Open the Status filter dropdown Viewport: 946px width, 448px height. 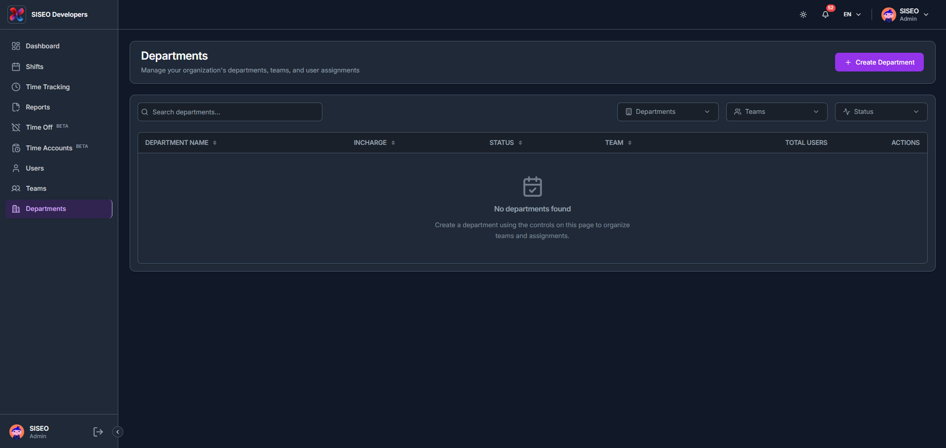tap(881, 112)
